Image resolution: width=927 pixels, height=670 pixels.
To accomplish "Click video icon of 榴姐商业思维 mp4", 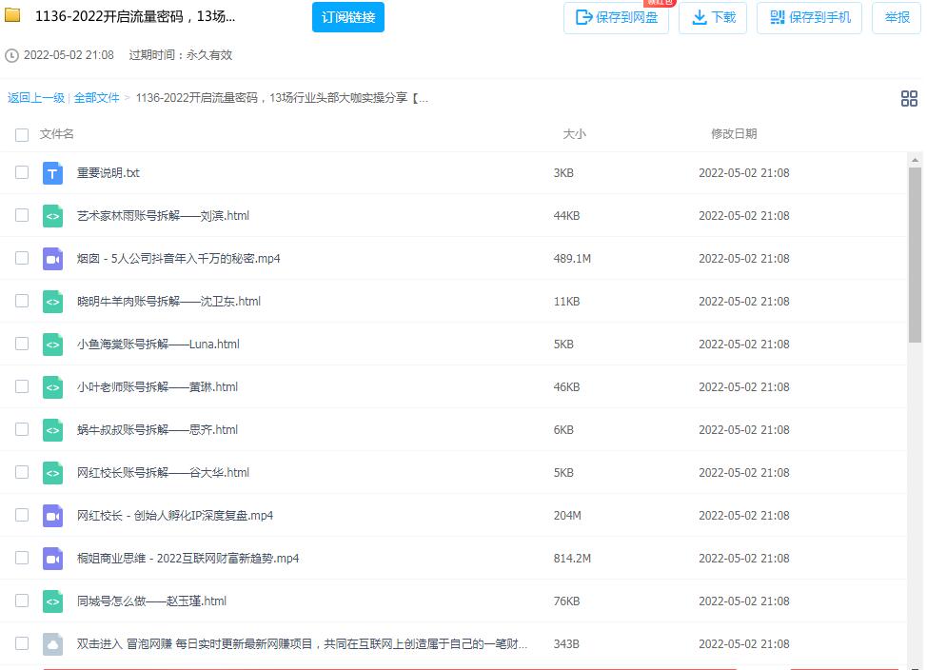I will pyautogui.click(x=52, y=559).
